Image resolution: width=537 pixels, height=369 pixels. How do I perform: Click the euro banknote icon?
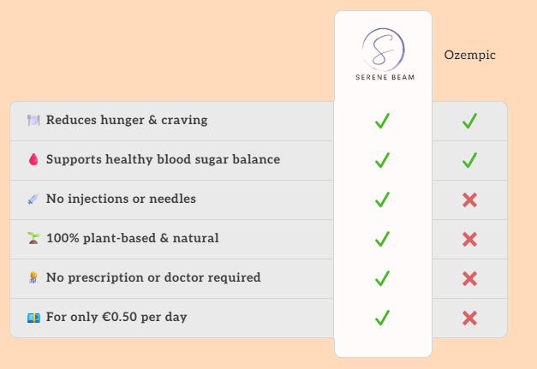[x=33, y=318]
